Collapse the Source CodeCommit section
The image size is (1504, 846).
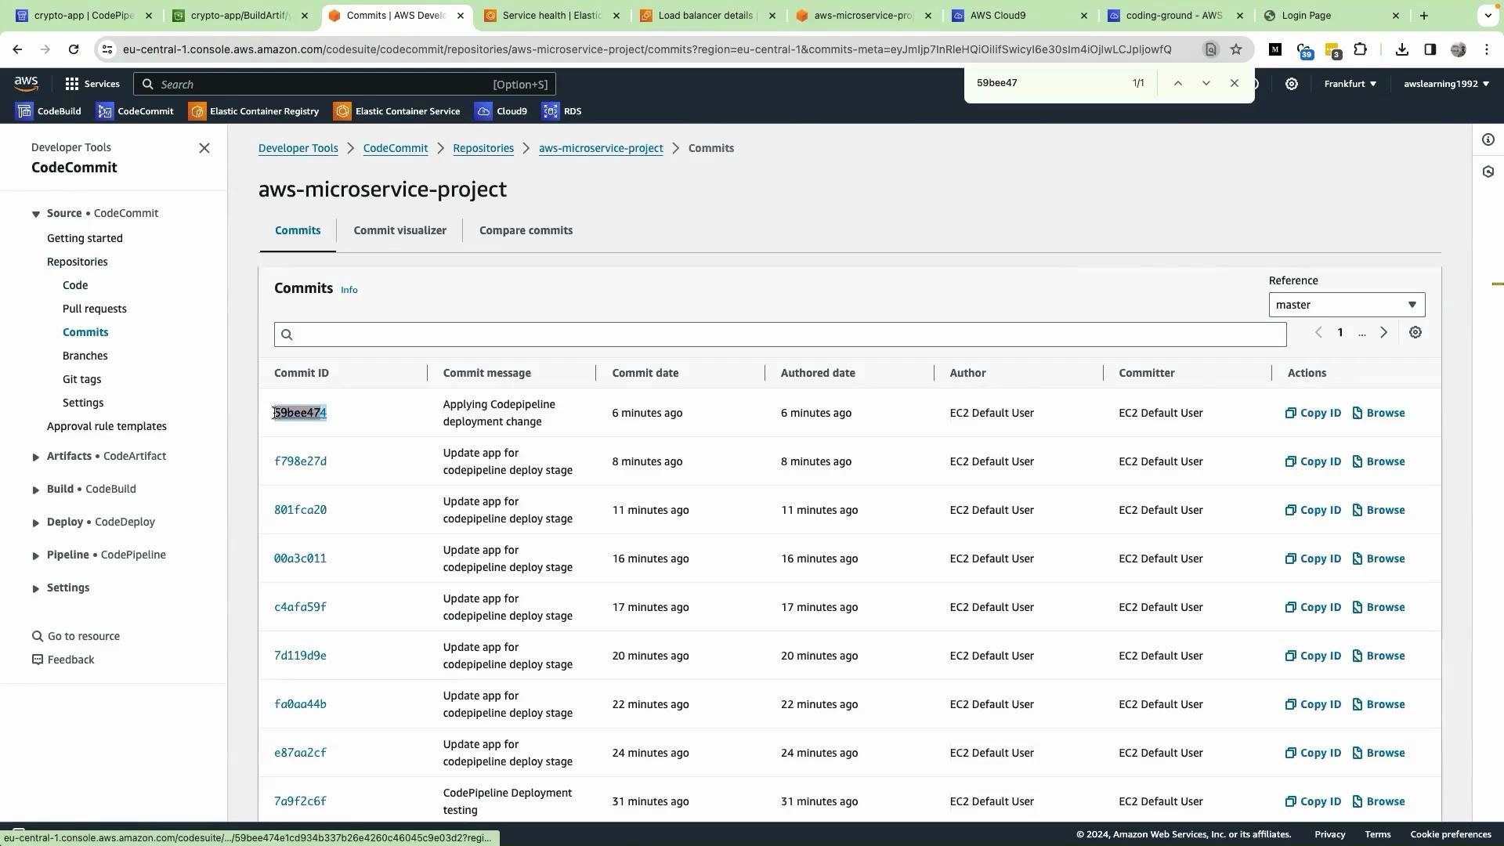click(x=36, y=214)
